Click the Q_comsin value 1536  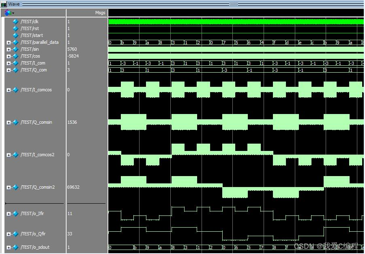[x=72, y=122]
